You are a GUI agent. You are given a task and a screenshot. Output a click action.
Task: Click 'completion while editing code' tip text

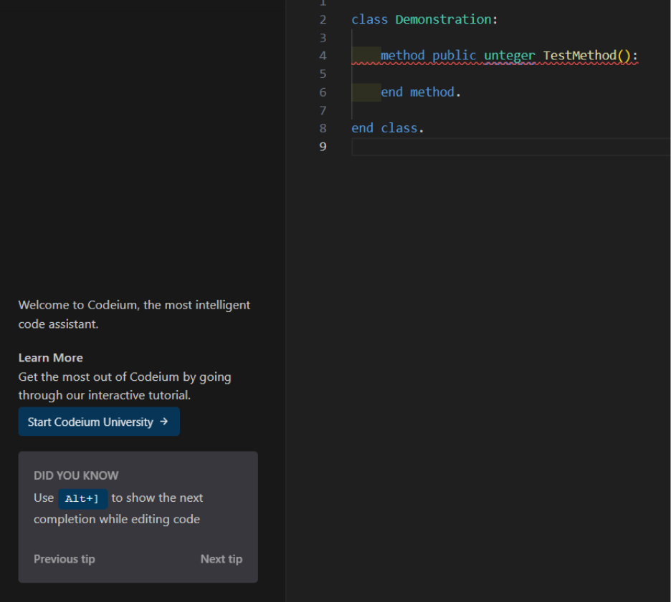pyautogui.click(x=117, y=519)
